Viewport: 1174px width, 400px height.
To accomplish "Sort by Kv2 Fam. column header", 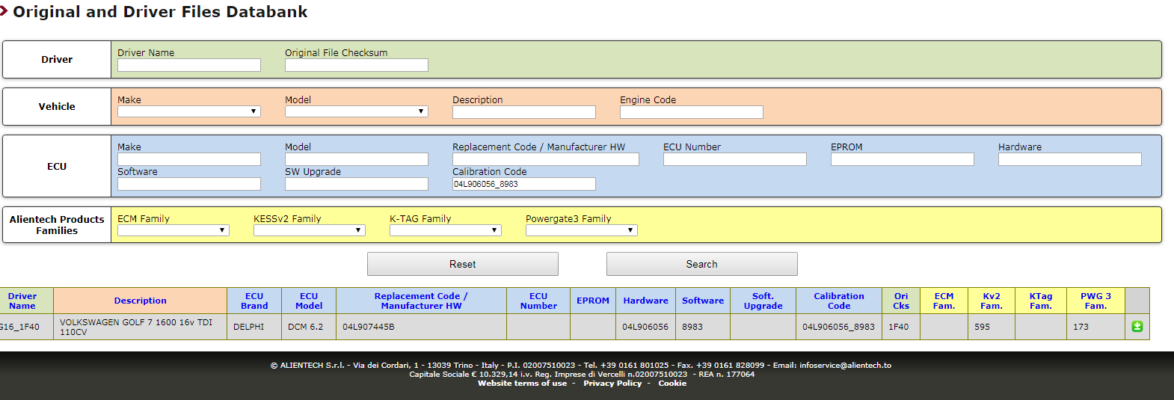I will [992, 301].
